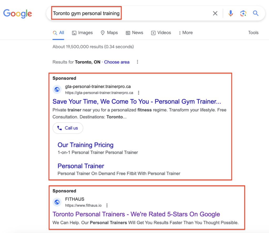Click the Google logo
The width and height of the screenshot is (269, 233).
click(17, 14)
